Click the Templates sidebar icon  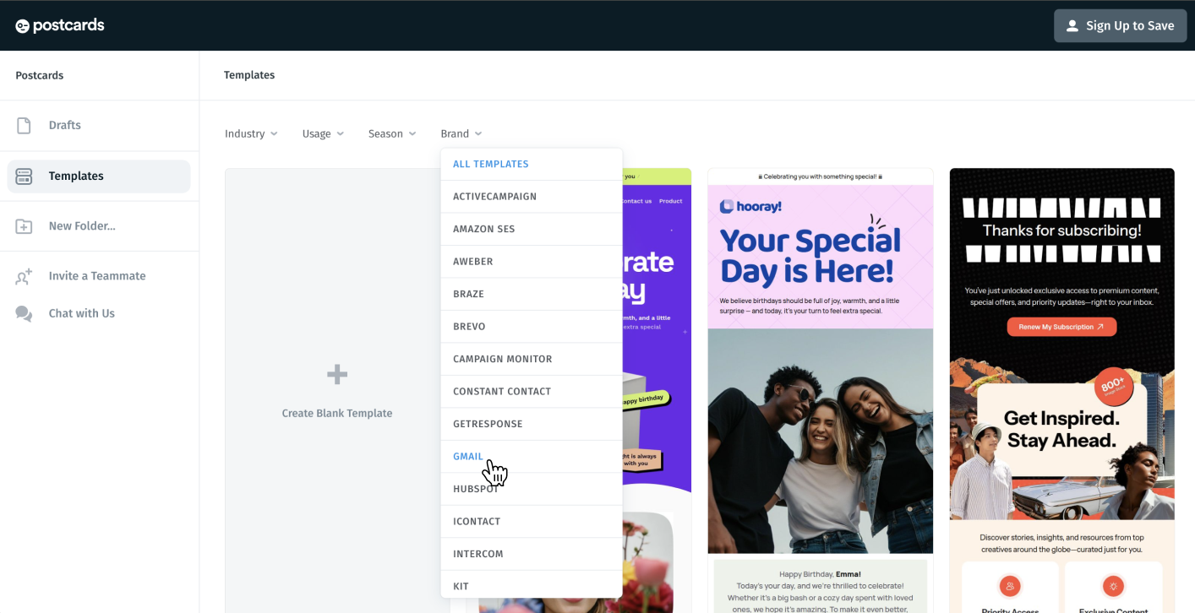click(x=24, y=176)
